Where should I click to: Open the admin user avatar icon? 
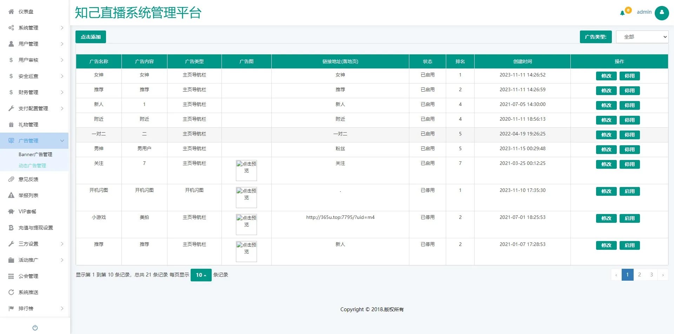[x=662, y=13]
